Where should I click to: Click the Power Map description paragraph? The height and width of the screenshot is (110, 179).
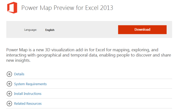tap(88, 55)
